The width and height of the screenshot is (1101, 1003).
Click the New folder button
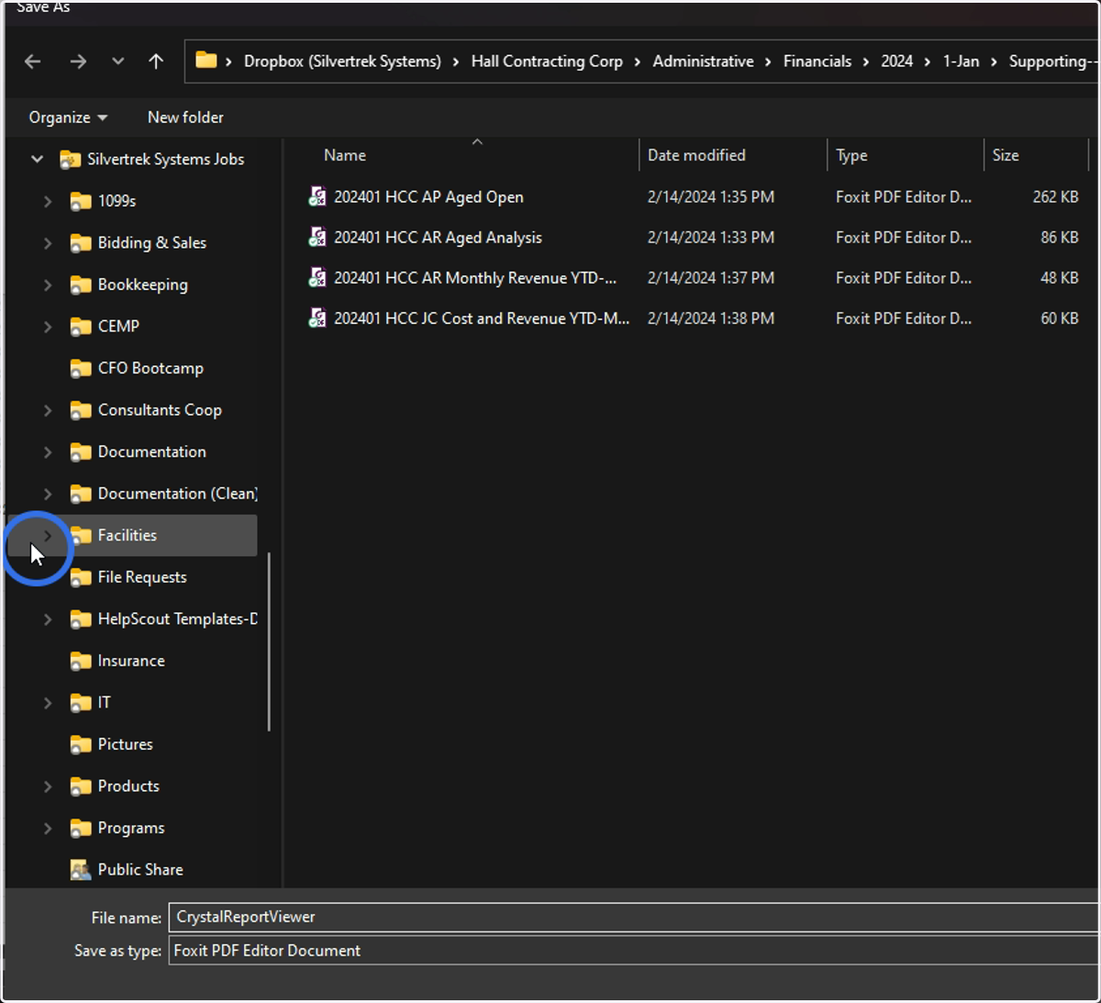pos(185,117)
